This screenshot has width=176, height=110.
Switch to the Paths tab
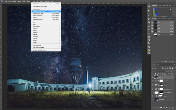click(x=158, y=65)
